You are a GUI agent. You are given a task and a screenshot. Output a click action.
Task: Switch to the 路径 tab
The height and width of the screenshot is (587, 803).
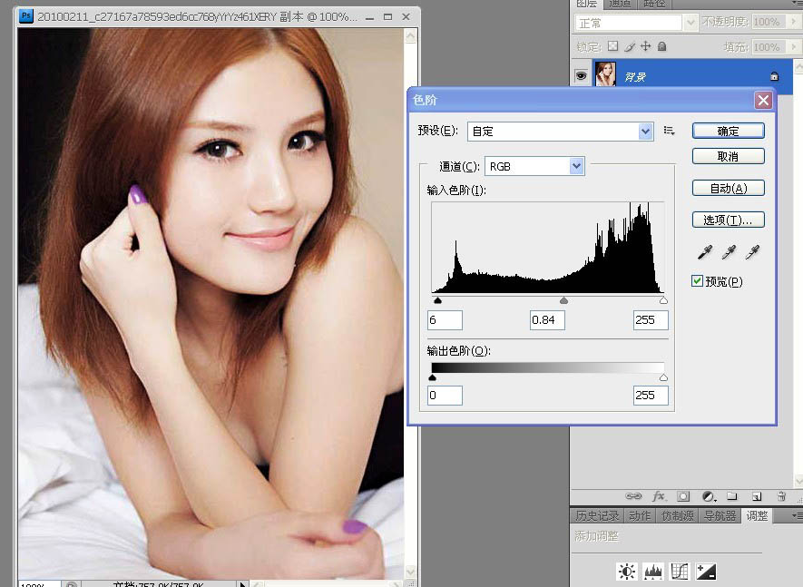[654, 4]
